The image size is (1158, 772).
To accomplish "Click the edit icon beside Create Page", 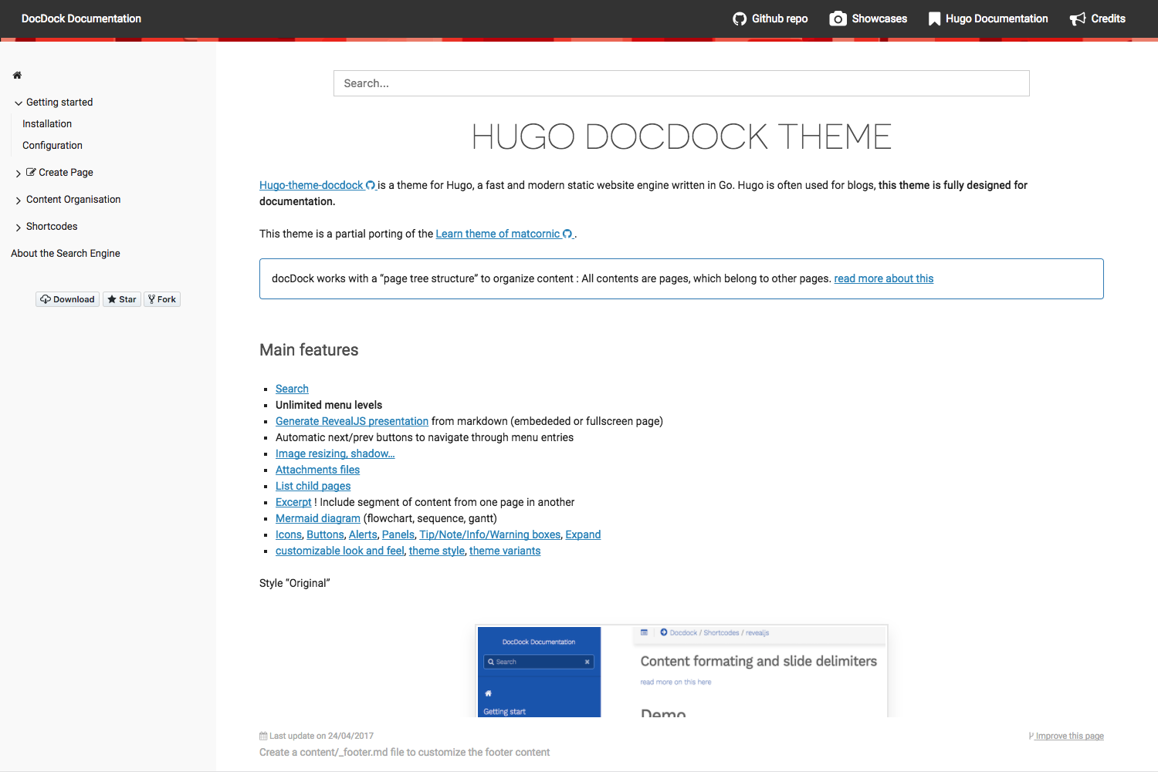I will (31, 173).
